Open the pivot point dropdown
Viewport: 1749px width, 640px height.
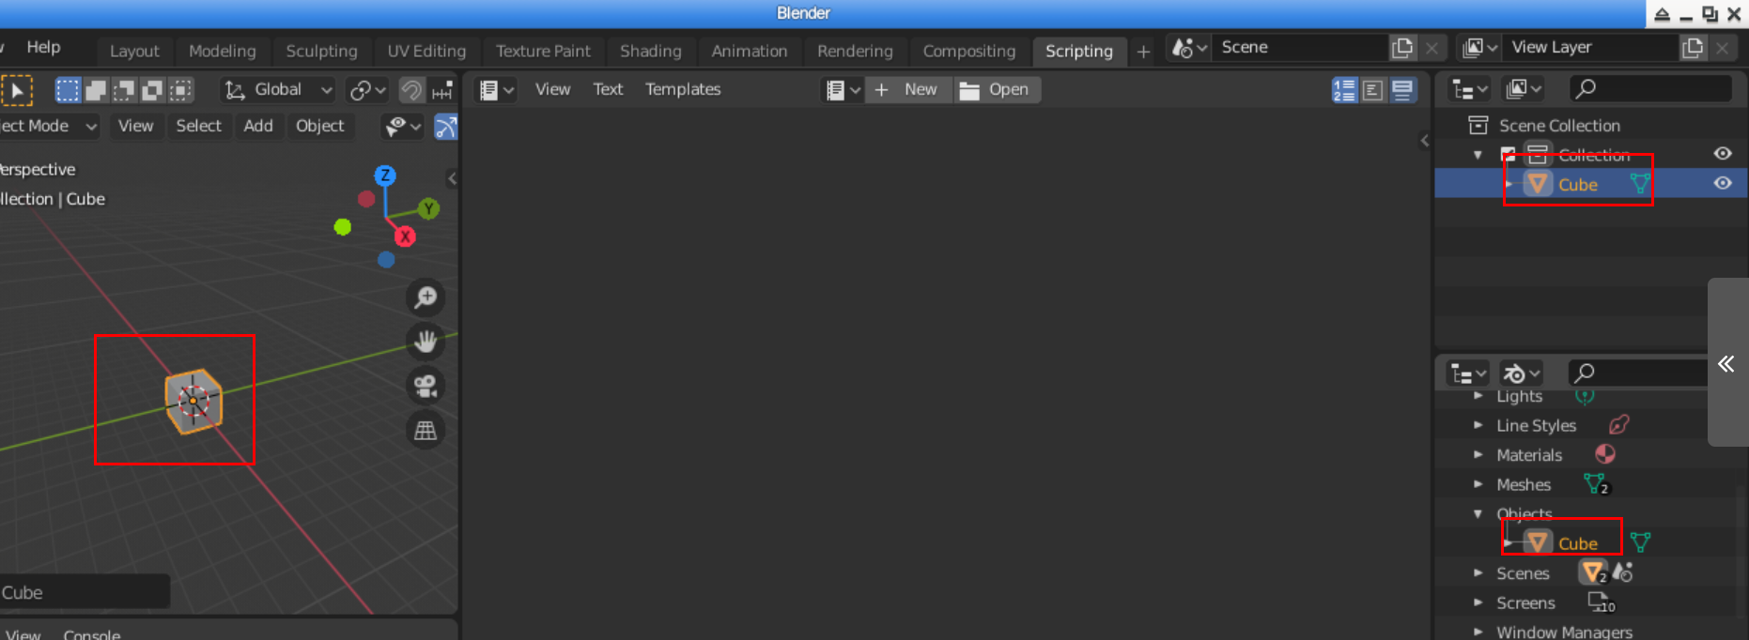click(366, 90)
